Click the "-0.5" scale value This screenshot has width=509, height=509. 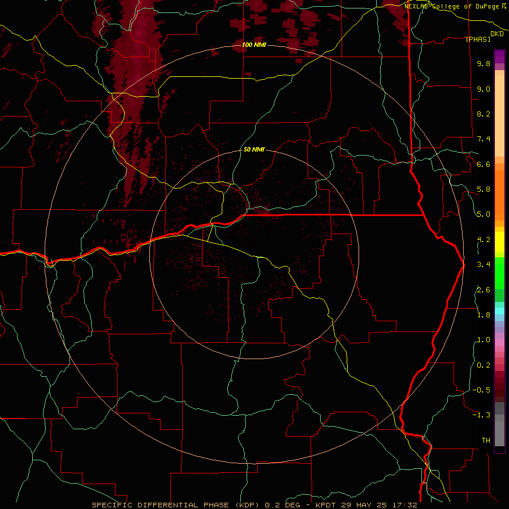coord(481,390)
